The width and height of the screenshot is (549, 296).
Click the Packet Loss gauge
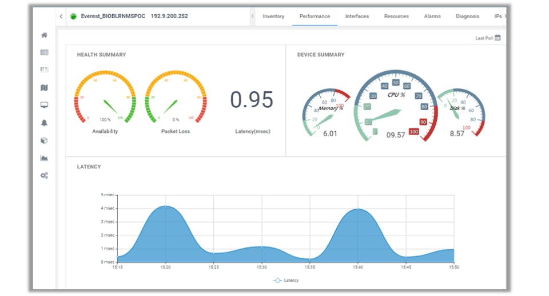[176, 97]
